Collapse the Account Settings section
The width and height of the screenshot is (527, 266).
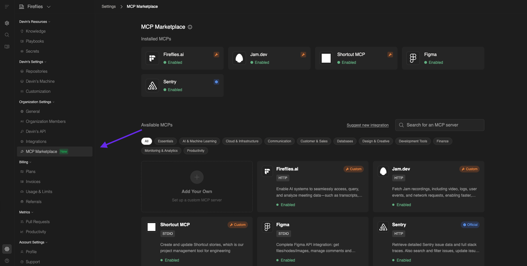tap(33, 242)
